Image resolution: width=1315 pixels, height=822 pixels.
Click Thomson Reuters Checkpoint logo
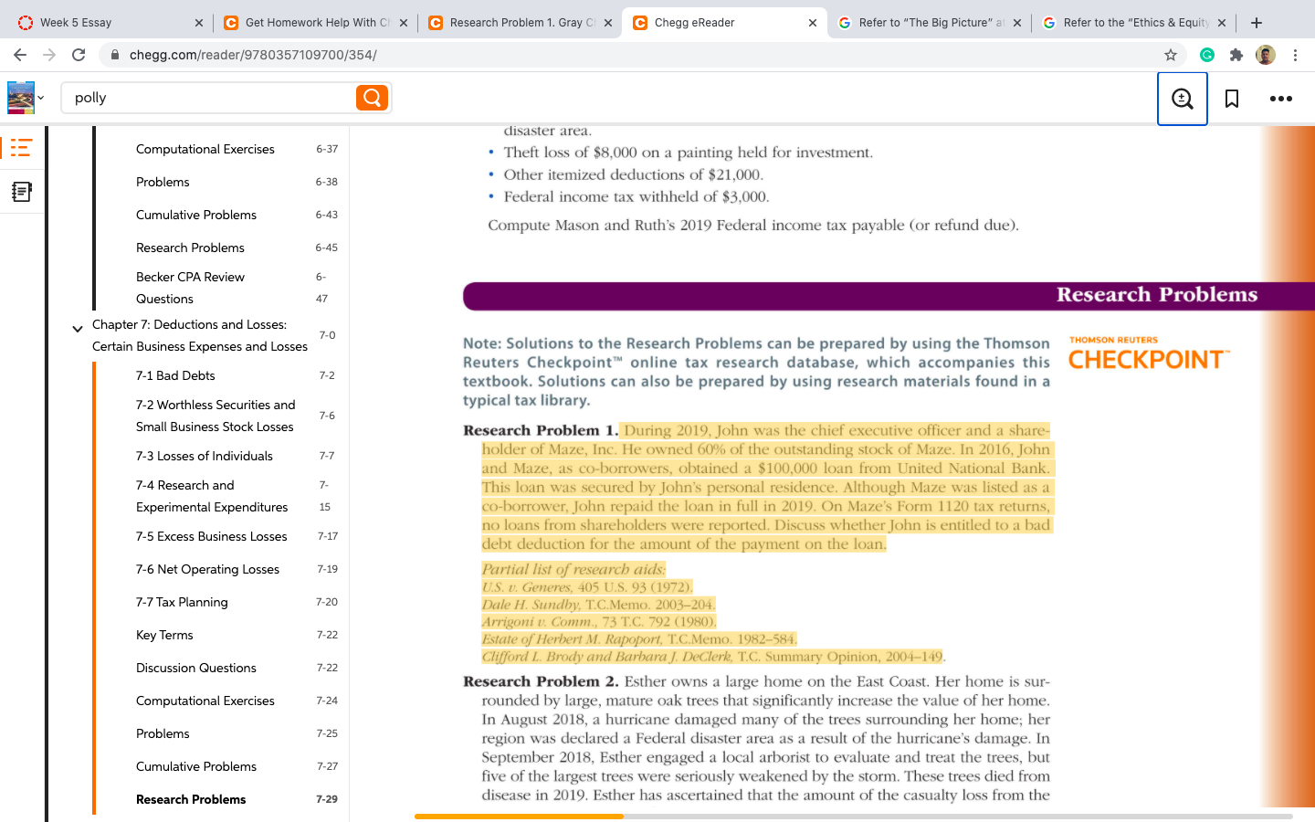tap(1149, 353)
